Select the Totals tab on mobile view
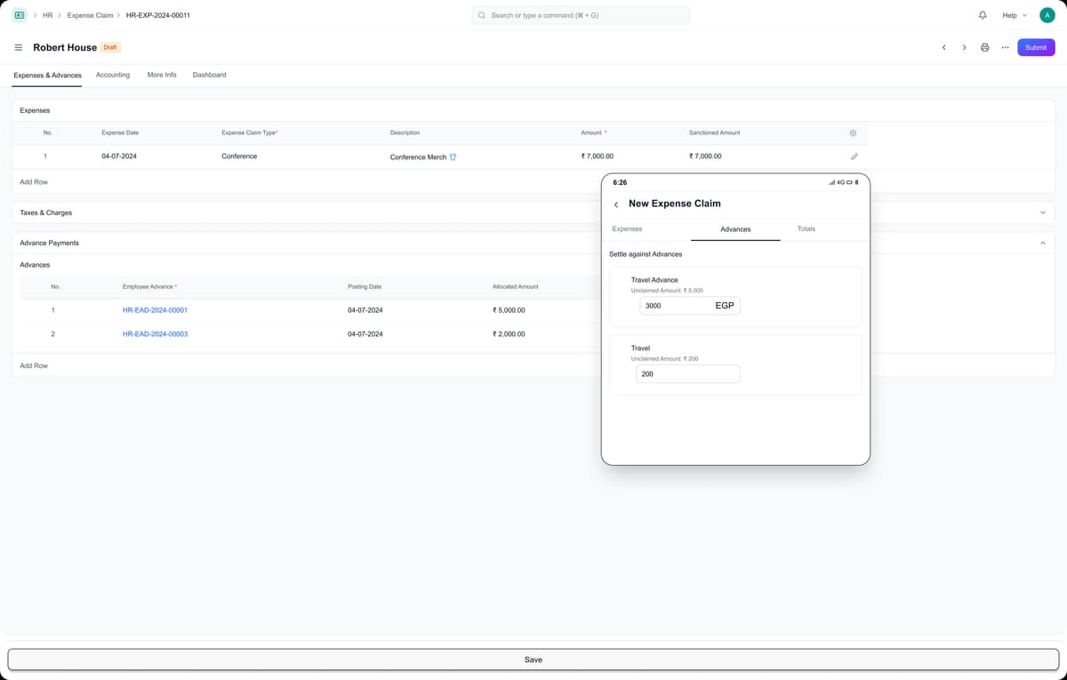This screenshot has width=1067, height=680. pos(806,229)
